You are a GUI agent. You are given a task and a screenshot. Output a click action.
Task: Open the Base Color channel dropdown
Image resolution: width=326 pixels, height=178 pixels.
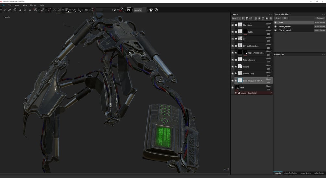[x=236, y=18]
